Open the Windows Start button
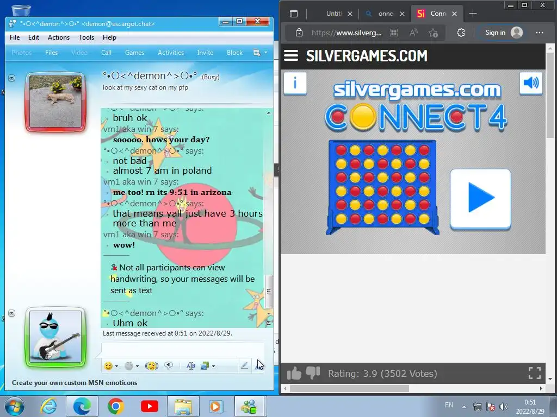 [x=14, y=406]
